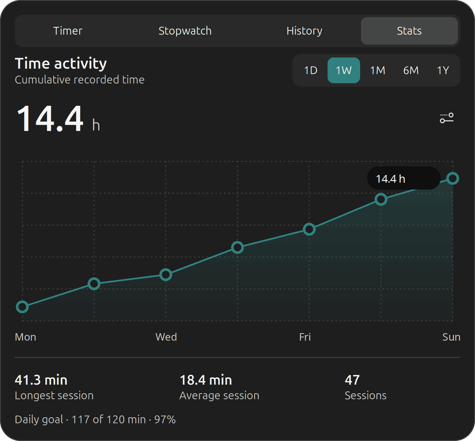Image resolution: width=475 pixels, height=441 pixels.
Task: Switch to the Timer tab
Action: pos(68,31)
